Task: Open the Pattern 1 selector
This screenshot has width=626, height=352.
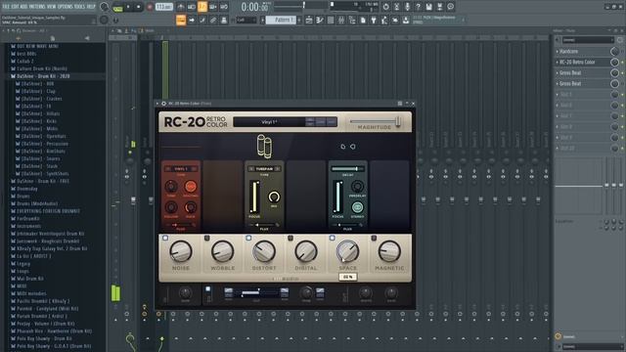Action: point(281,20)
